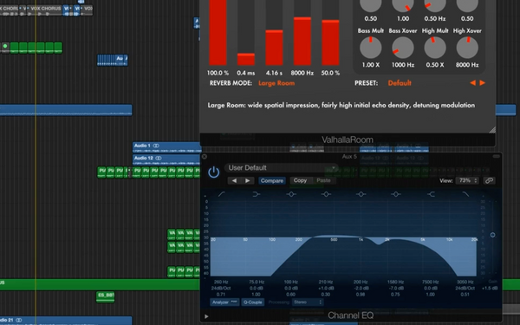
Task: Click the ValhallaRoom slider showing 100.0 %
Action: [218, 33]
